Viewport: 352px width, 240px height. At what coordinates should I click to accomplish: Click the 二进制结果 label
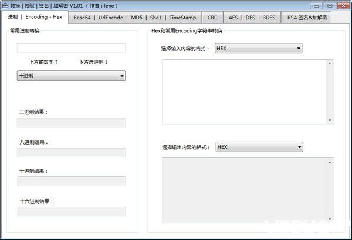pos(33,112)
